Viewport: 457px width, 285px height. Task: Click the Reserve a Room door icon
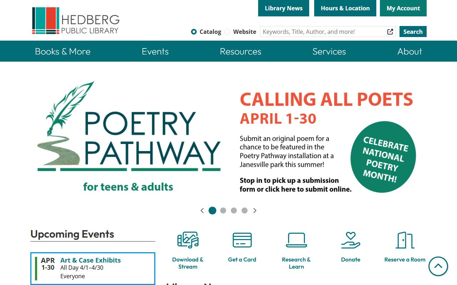pos(405,240)
